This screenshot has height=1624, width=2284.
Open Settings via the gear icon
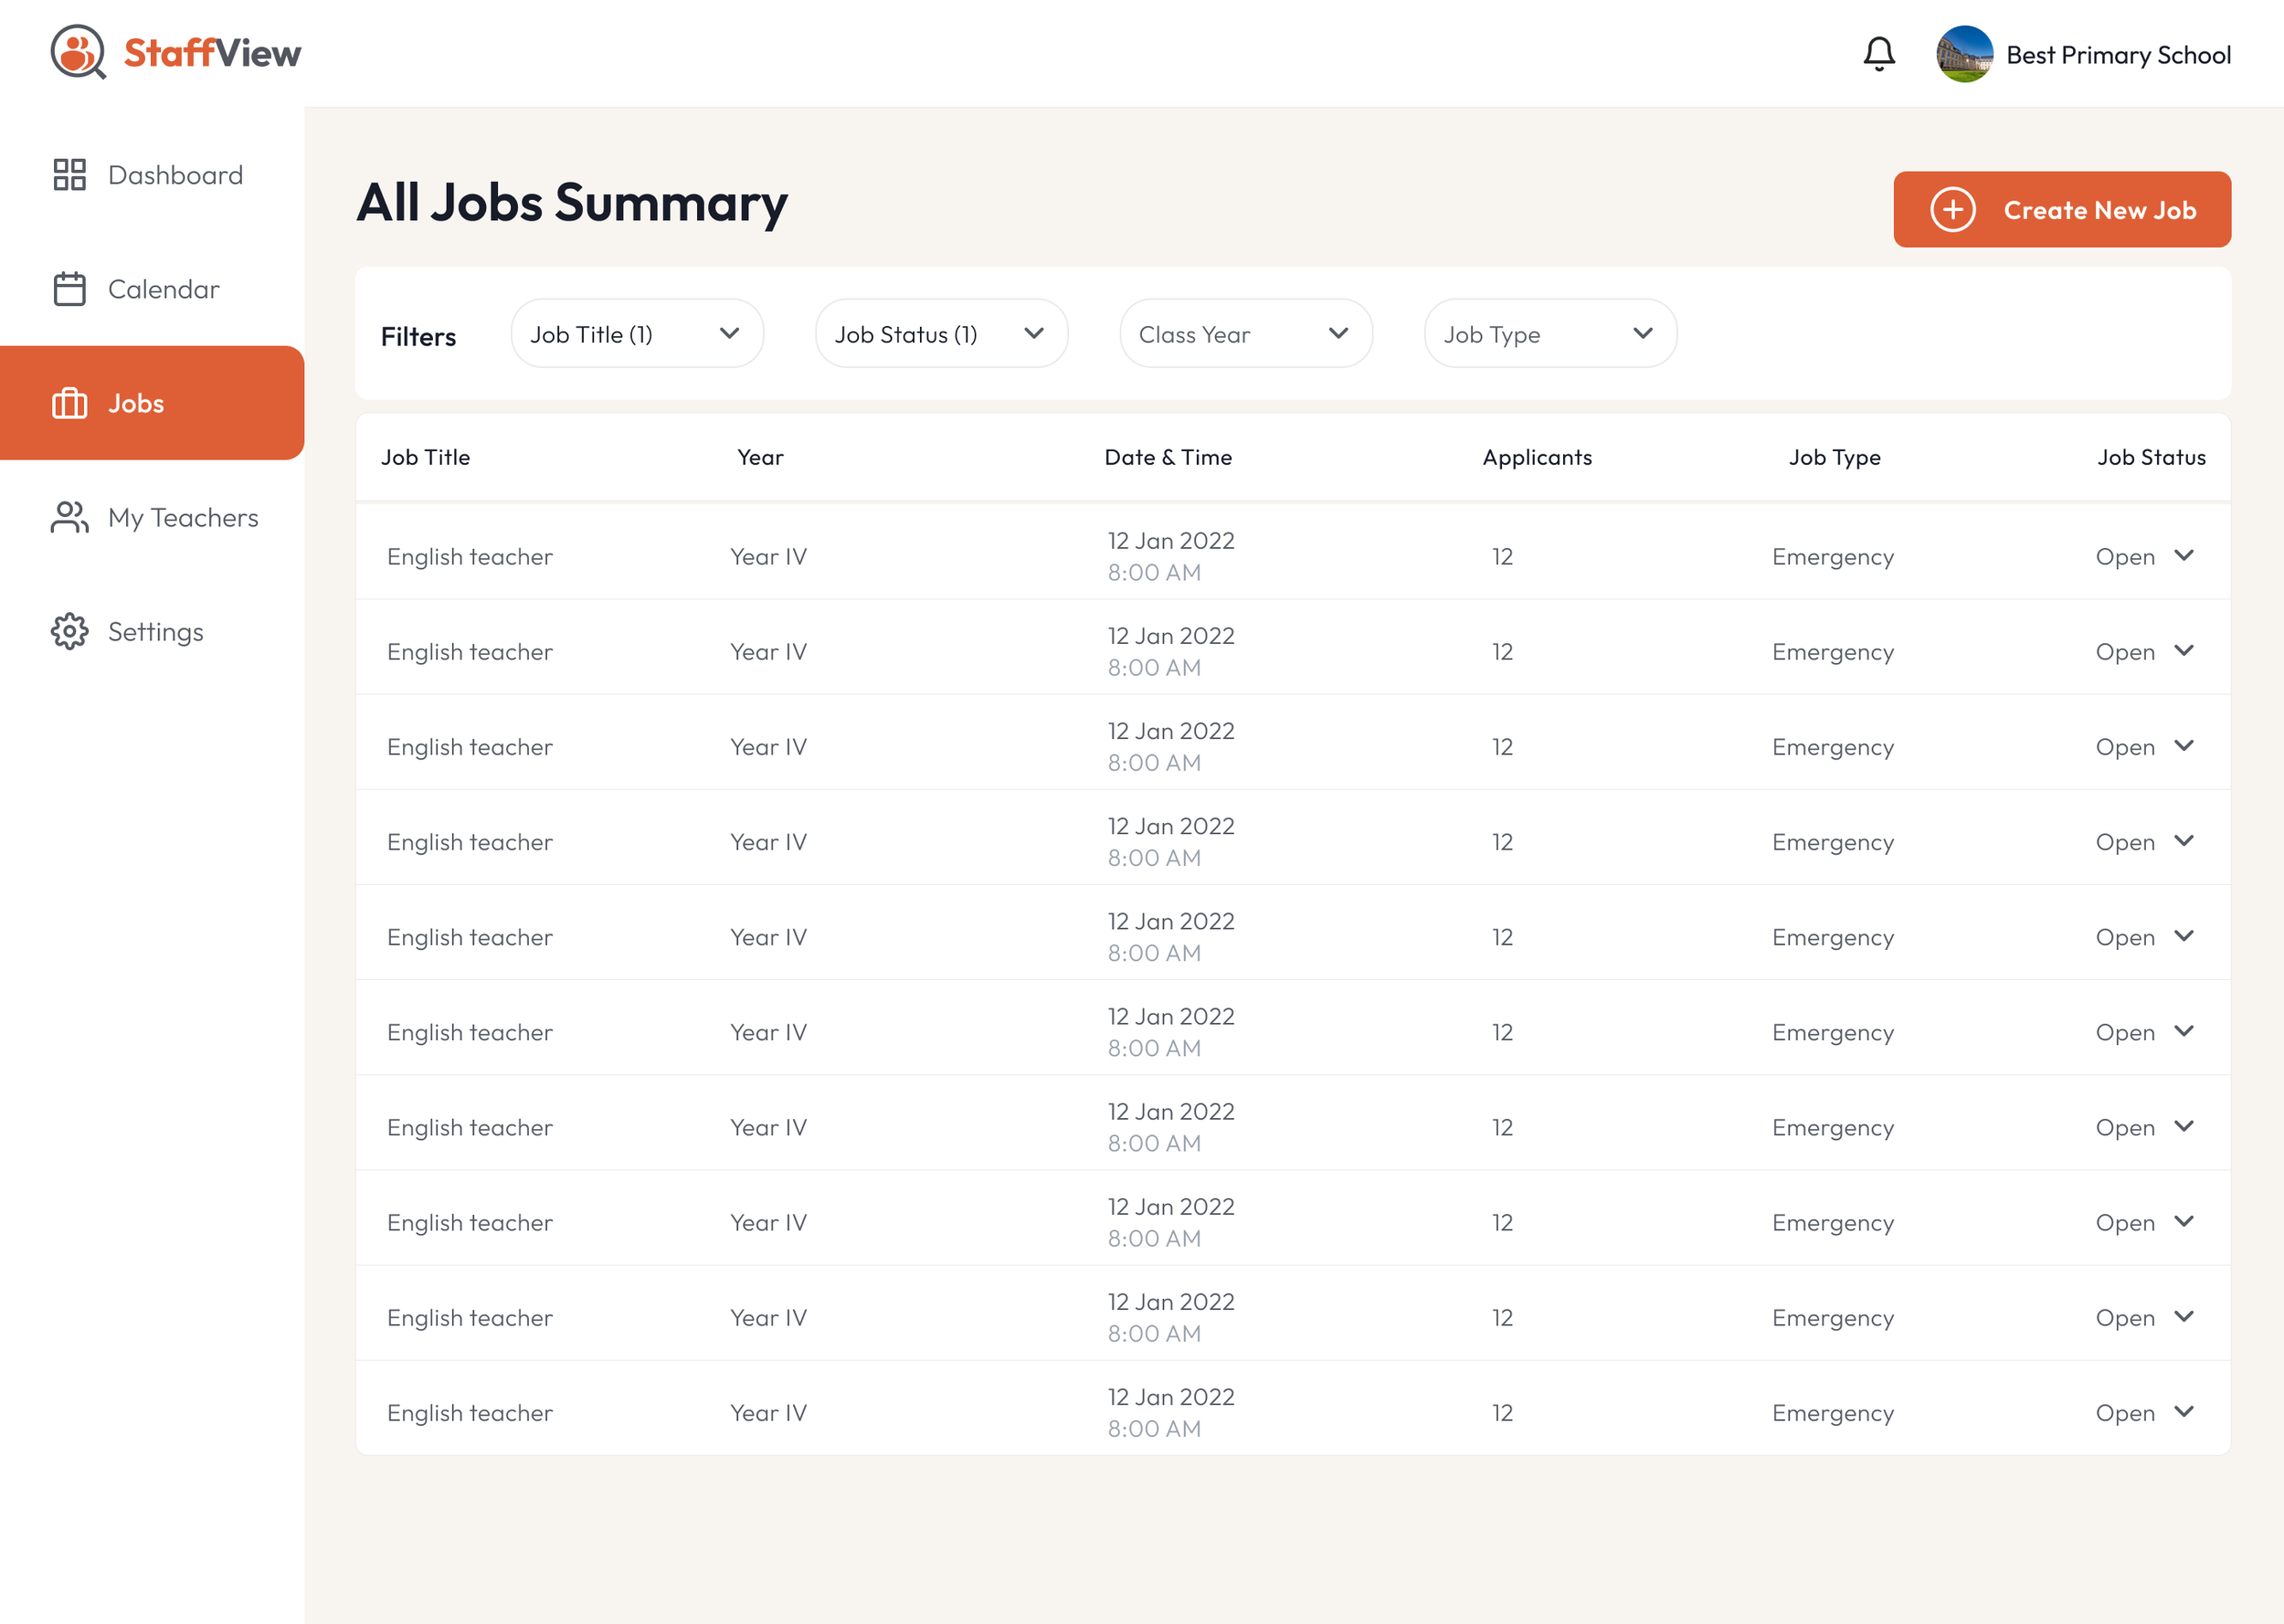(x=69, y=631)
